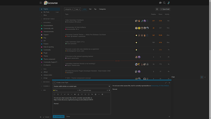Viewport: 211px width, 119px height.
Task: Open emoji picker in composer
Action: click(x=89, y=94)
